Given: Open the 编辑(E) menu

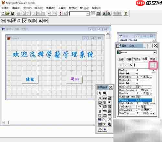Looking at the screenshot, I should click(16, 8).
